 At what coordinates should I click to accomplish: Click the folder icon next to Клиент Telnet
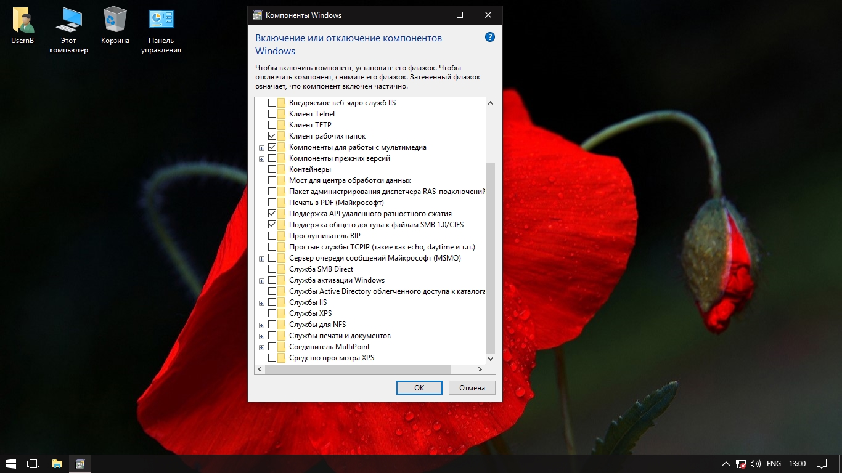coord(282,114)
